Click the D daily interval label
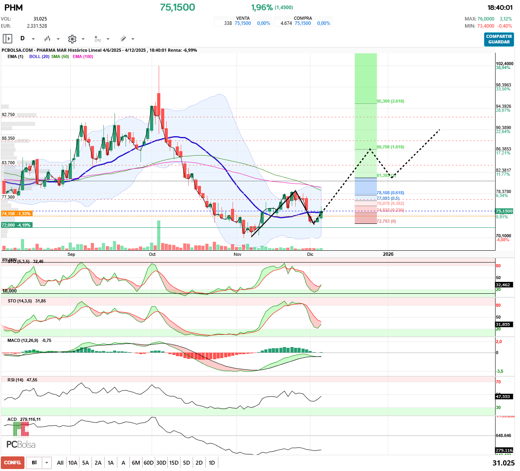520x471 pixels. [23, 38]
